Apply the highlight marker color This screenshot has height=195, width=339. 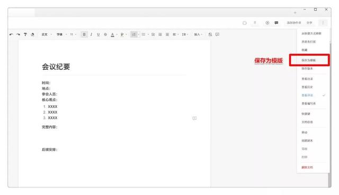click(122, 34)
